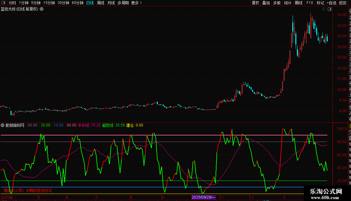Open the 画线 drawing tools

[299, 3]
